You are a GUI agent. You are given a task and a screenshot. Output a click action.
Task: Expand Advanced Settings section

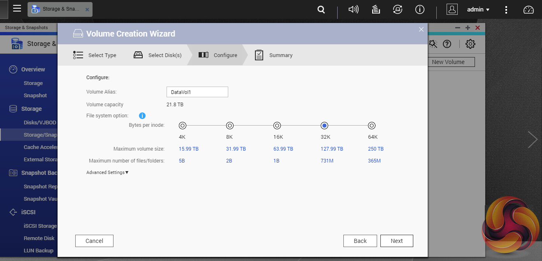coord(107,172)
